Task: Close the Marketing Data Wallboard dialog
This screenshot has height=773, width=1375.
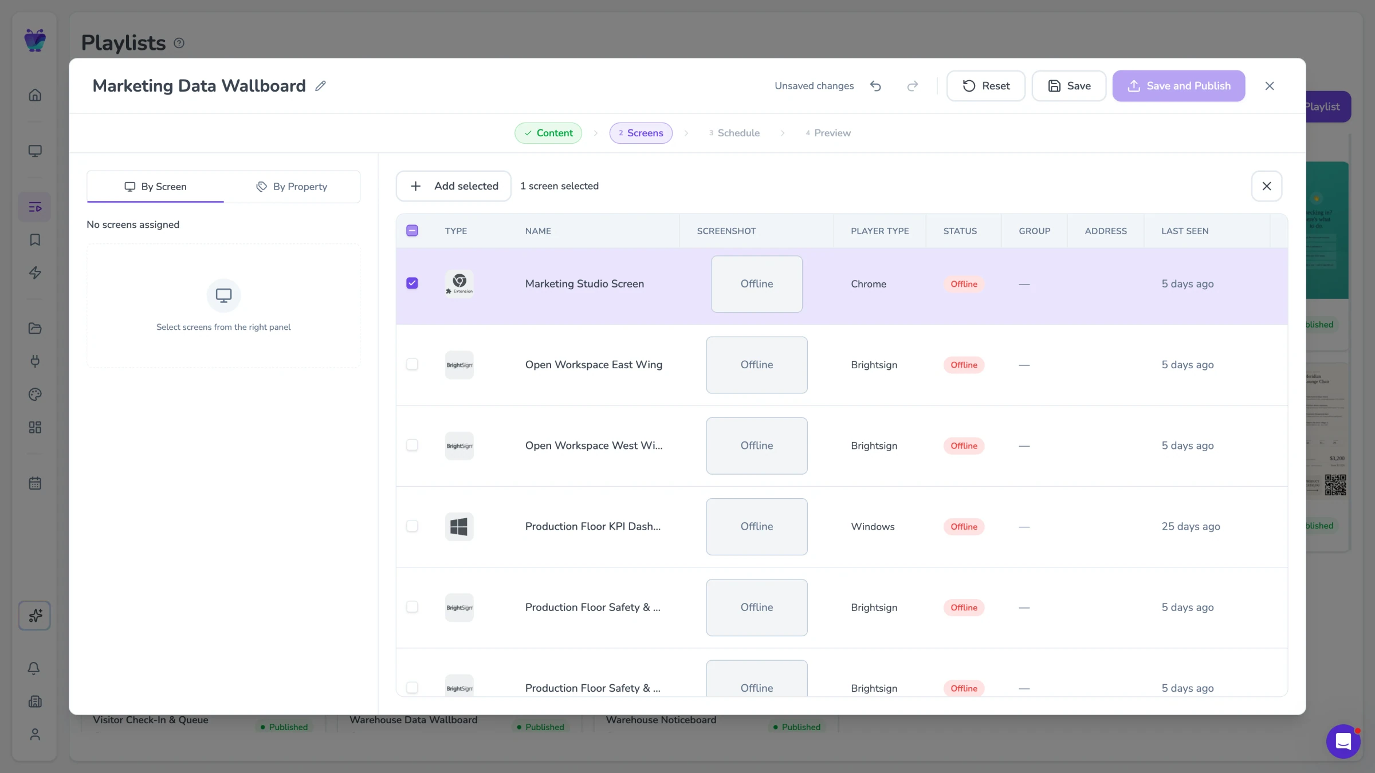Action: click(1270, 86)
